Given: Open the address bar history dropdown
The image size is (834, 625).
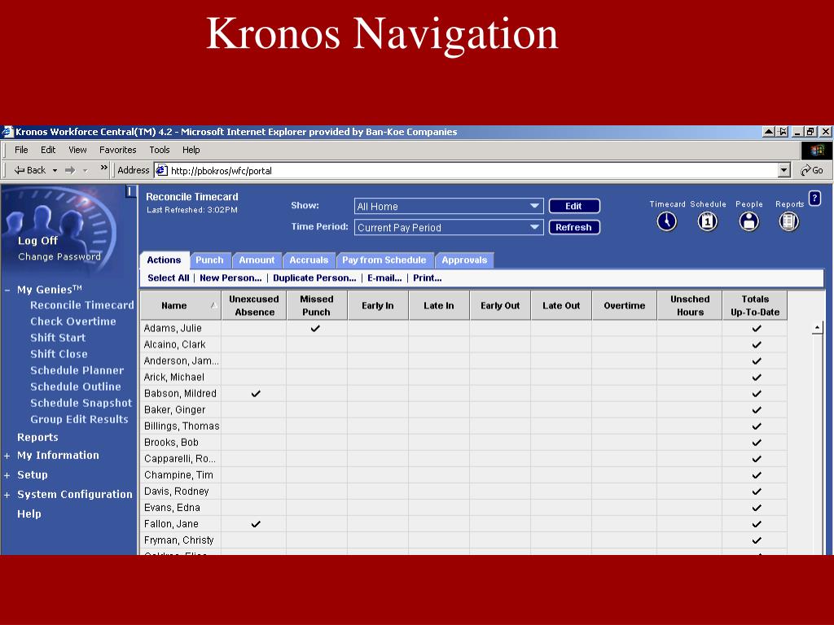Looking at the screenshot, I should (784, 170).
